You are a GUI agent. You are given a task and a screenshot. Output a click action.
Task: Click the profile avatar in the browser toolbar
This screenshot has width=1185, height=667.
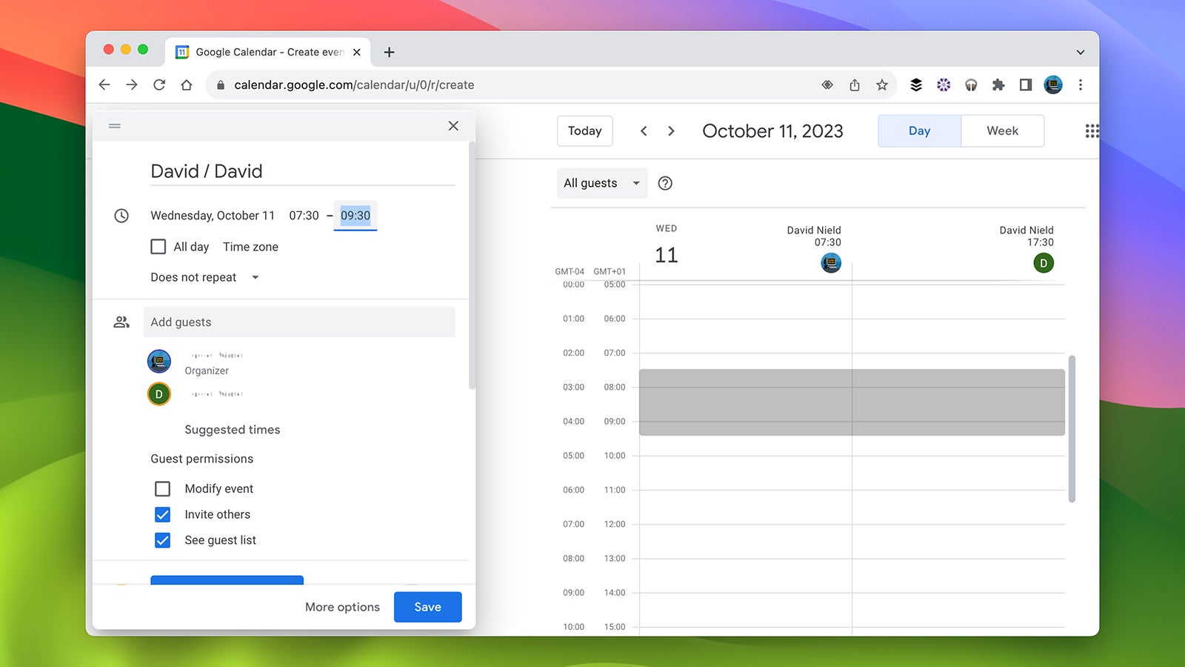(x=1052, y=84)
